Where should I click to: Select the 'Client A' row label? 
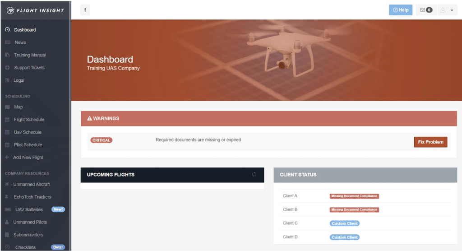(290, 196)
